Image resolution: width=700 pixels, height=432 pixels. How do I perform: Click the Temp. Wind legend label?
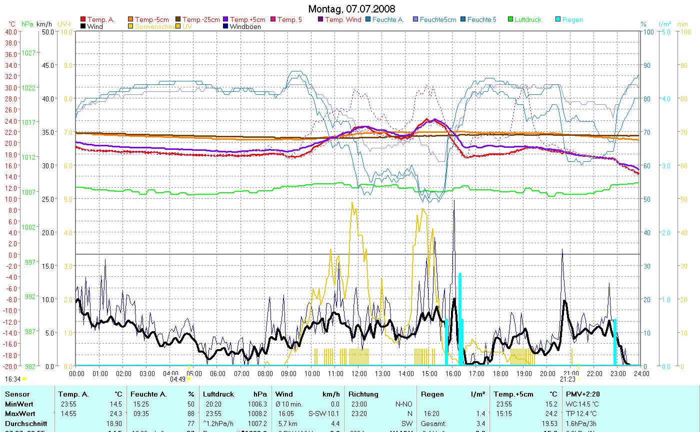[343, 19]
